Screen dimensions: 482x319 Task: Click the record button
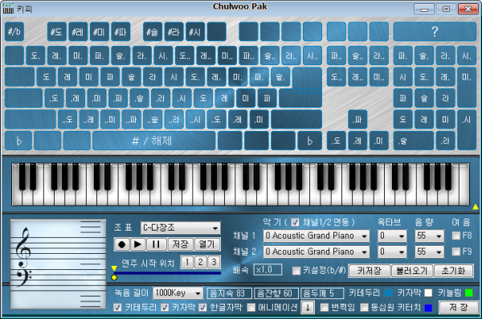click(122, 244)
